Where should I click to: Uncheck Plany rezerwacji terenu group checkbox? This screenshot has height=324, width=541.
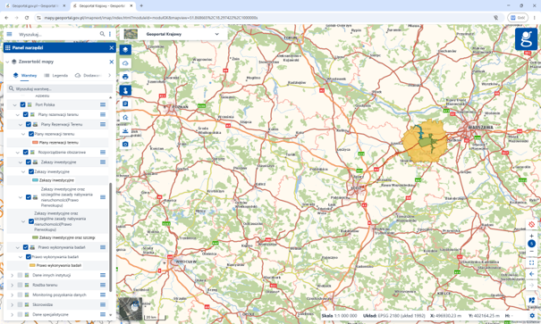26,114
